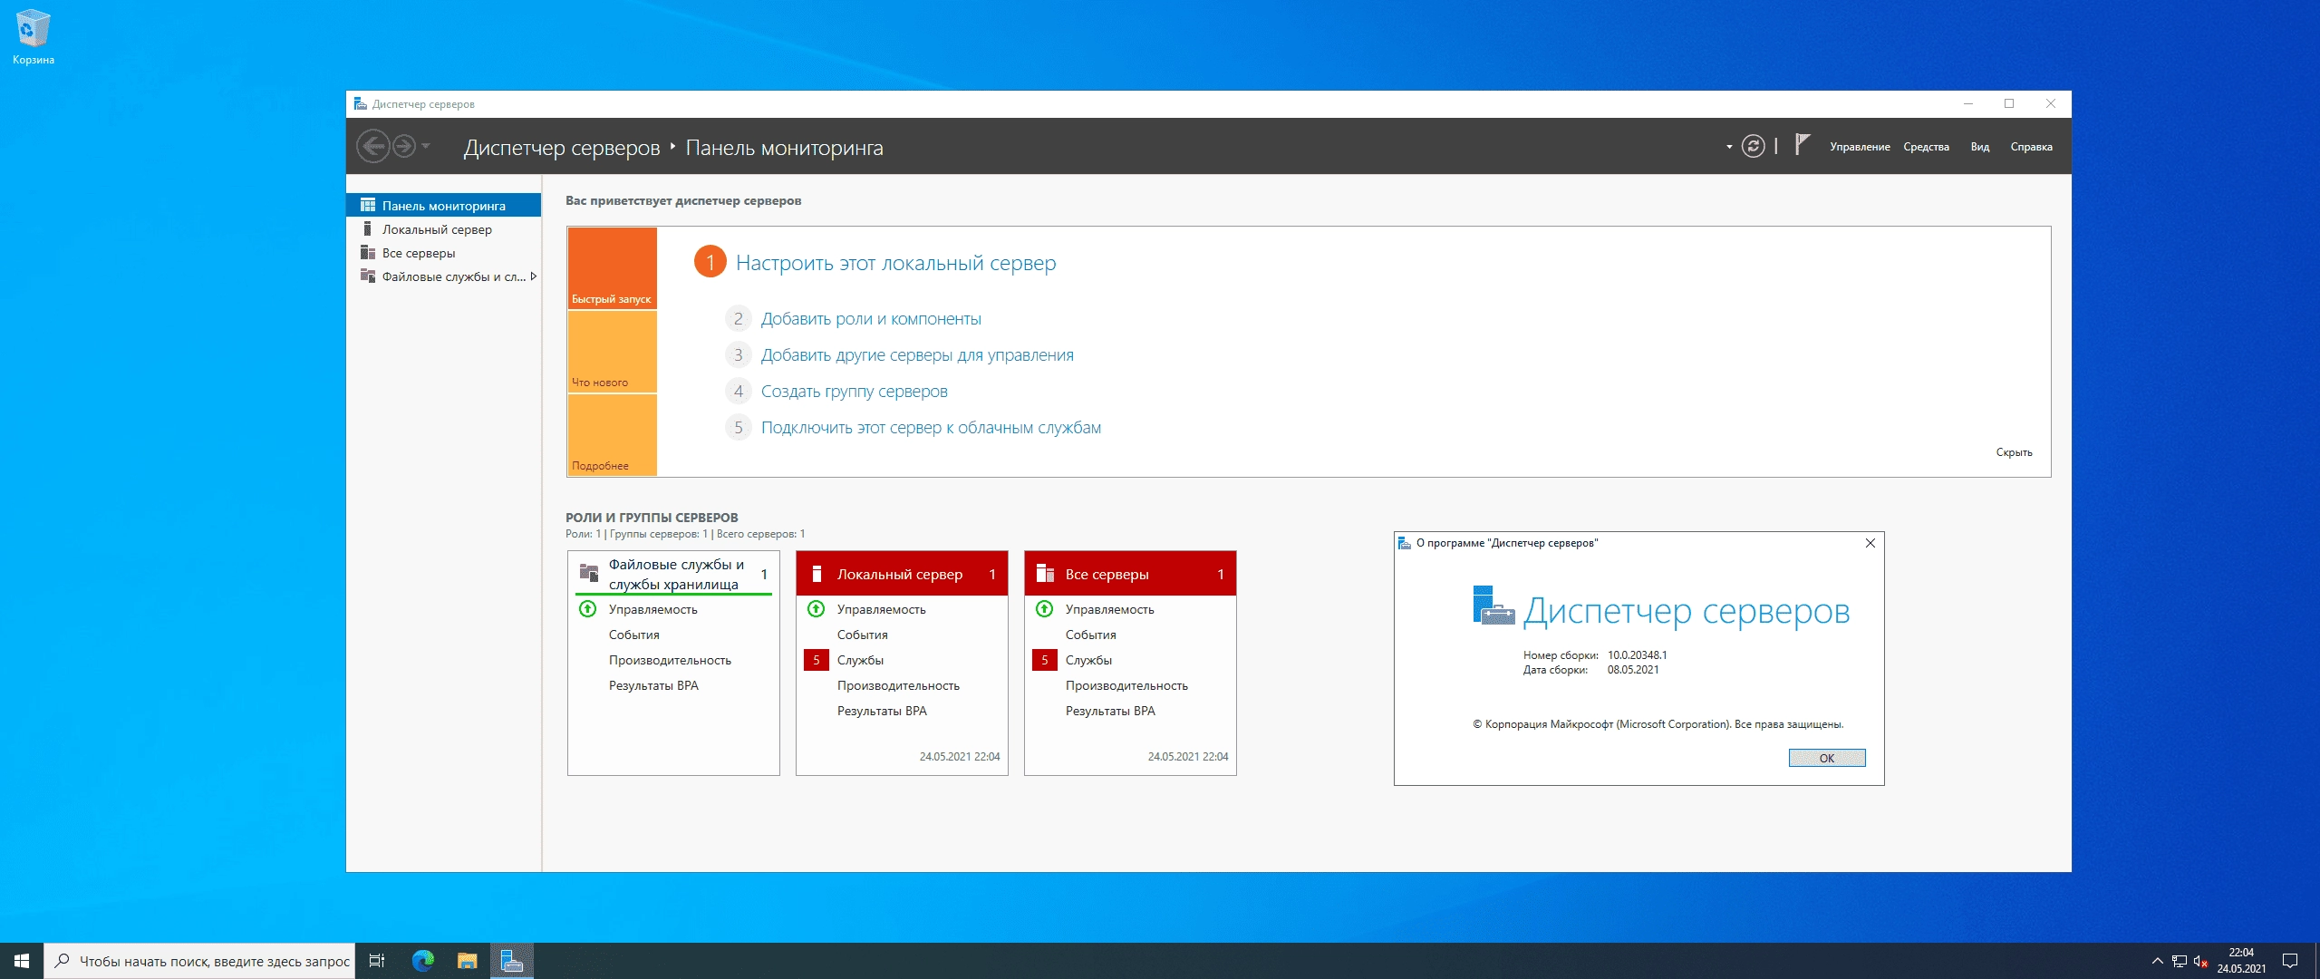Select the Что нового tile
This screenshot has height=979, width=2320.
coord(612,352)
